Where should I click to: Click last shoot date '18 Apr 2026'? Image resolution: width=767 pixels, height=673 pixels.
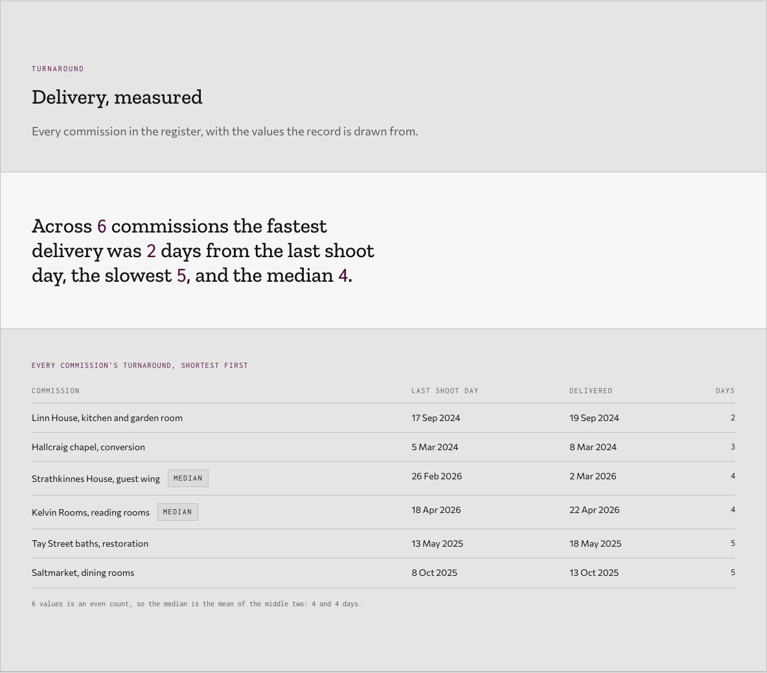click(437, 510)
